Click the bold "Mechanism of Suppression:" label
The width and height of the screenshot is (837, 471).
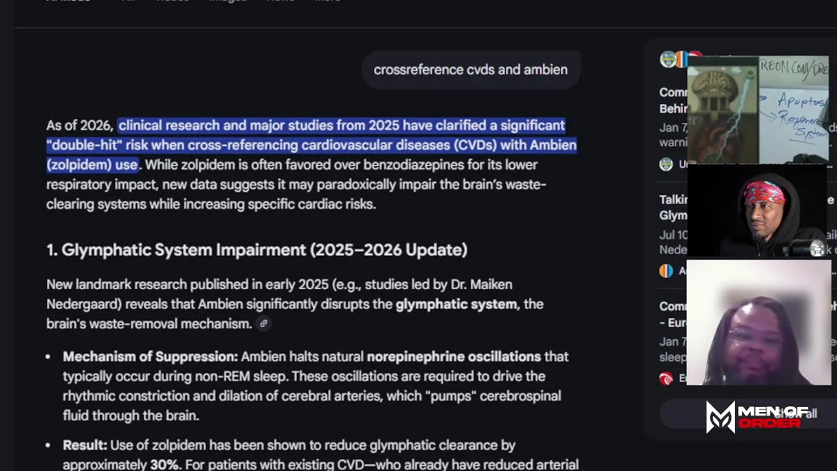click(150, 357)
